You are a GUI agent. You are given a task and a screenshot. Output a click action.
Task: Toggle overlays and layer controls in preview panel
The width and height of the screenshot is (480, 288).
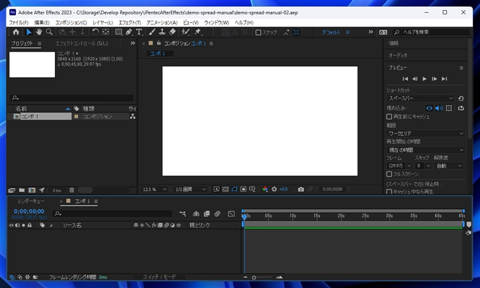coord(449,108)
